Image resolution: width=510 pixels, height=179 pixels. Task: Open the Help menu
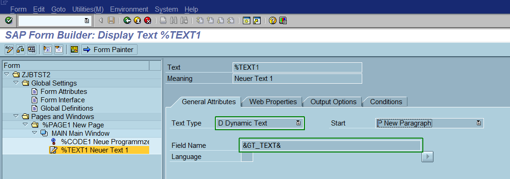point(191,9)
